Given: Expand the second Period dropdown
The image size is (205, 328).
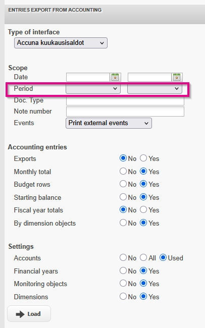Looking at the screenshot, I should (155, 89).
